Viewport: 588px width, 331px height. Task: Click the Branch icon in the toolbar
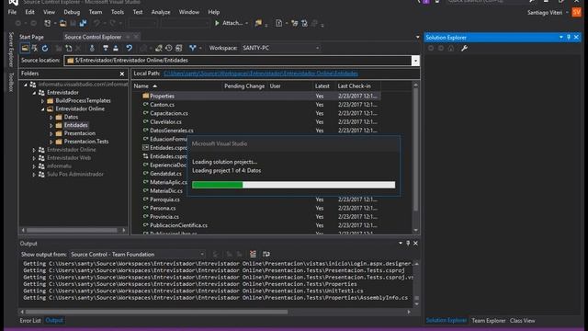click(193, 48)
